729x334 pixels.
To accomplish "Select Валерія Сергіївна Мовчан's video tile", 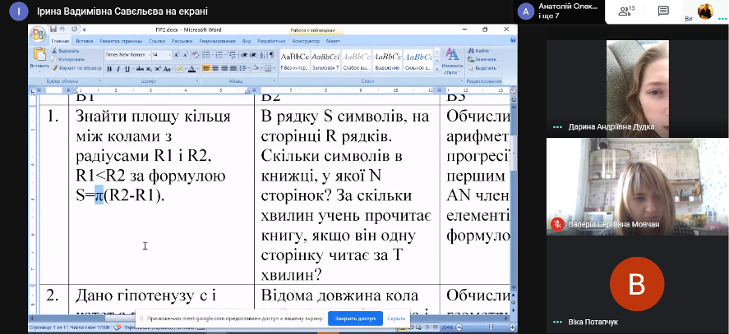I will [635, 185].
